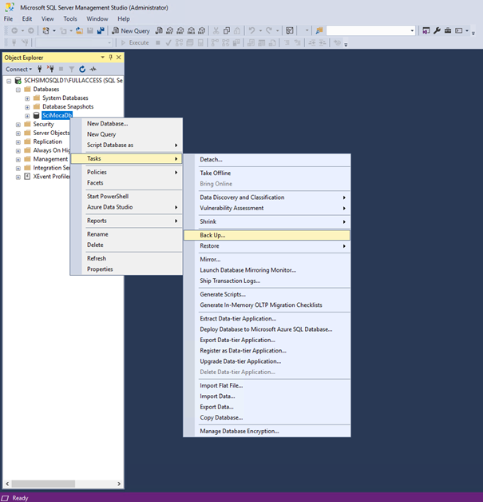Choose Start PowerShell from context menu

[x=127, y=197]
